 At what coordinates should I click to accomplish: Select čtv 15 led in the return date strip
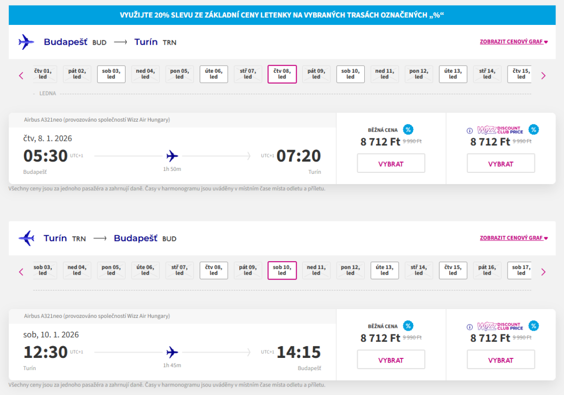tap(453, 271)
